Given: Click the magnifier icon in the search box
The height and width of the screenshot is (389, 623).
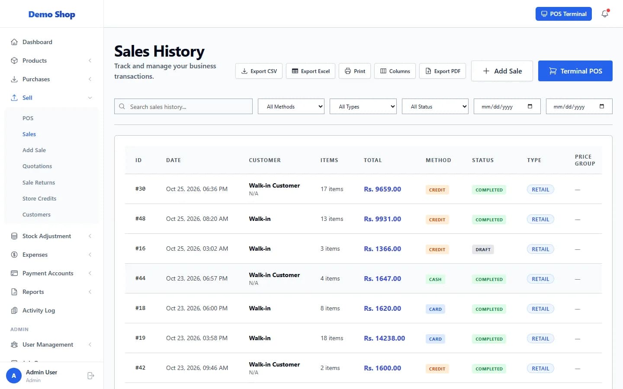Looking at the screenshot, I should (x=122, y=106).
